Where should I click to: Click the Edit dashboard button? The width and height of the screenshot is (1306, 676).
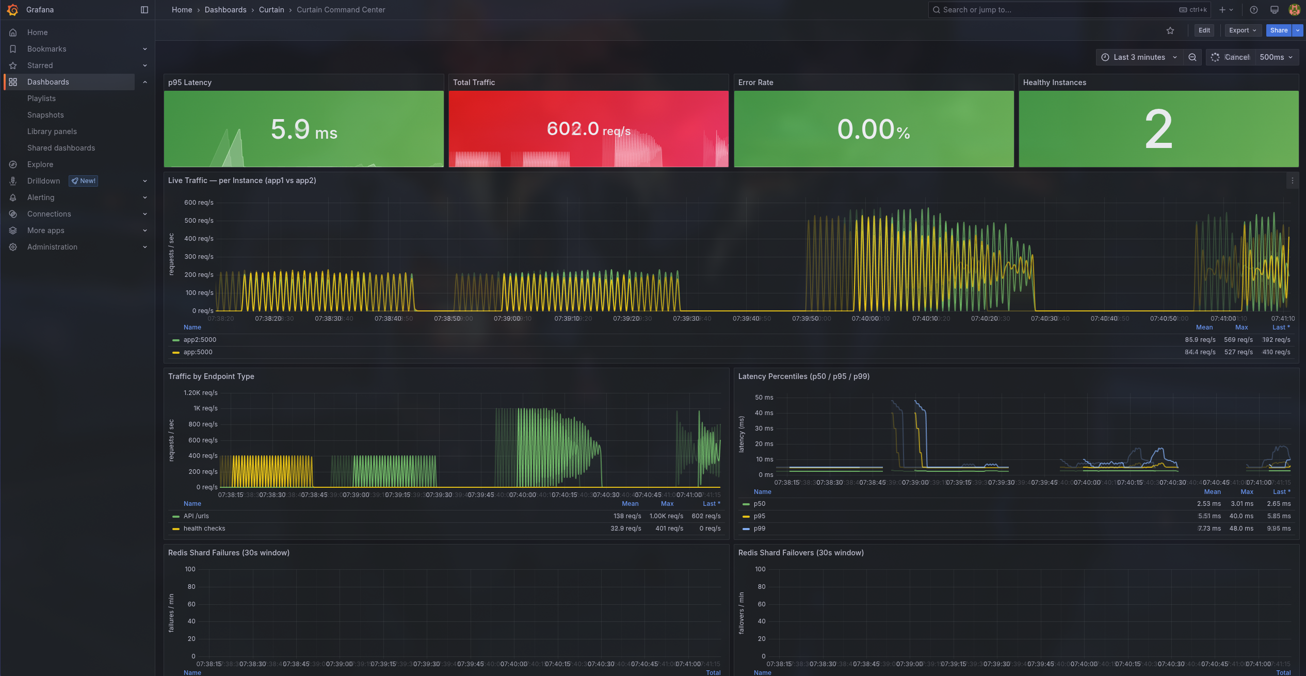pos(1204,30)
